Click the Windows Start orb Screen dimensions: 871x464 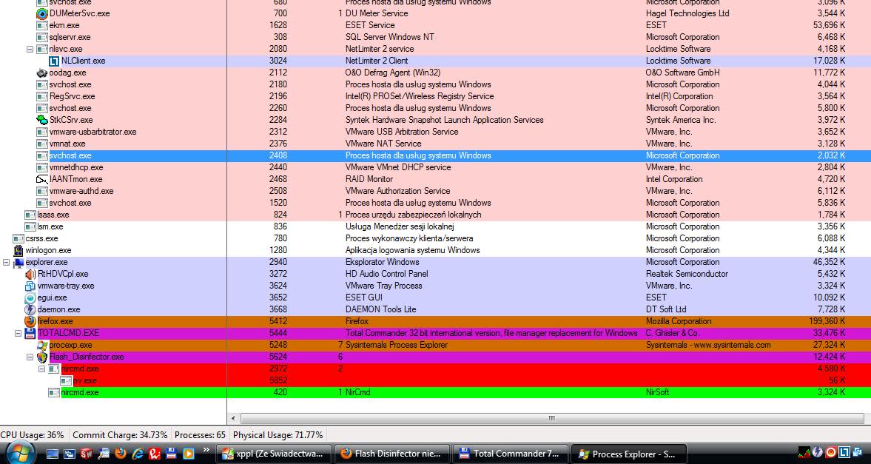click(20, 453)
